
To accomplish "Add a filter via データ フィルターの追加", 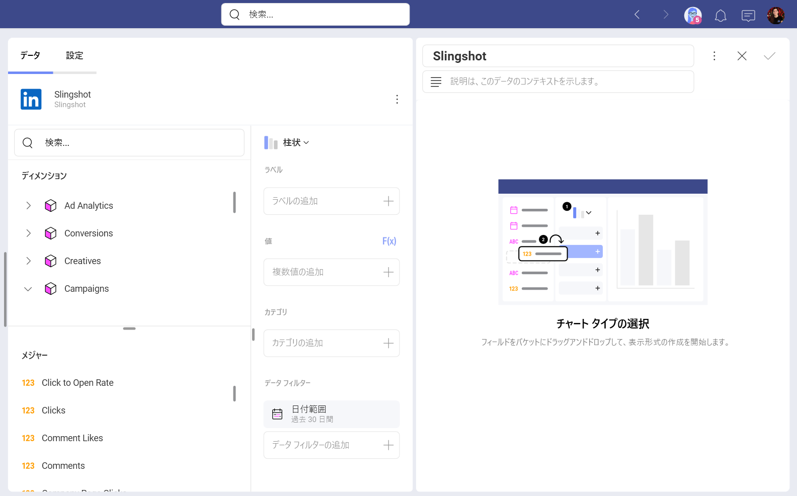I will (332, 445).
